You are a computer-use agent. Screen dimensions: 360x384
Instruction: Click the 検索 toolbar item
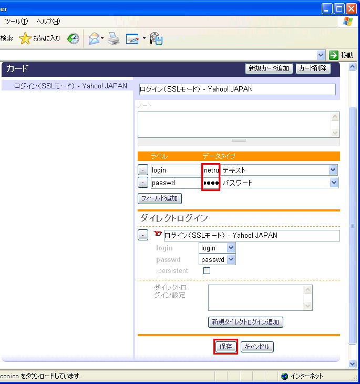click(7, 38)
